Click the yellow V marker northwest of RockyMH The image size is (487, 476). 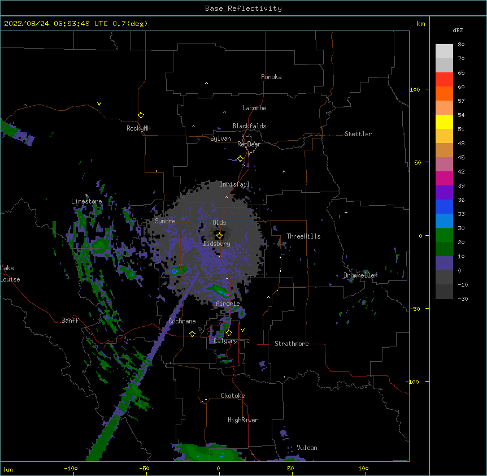tap(99, 104)
